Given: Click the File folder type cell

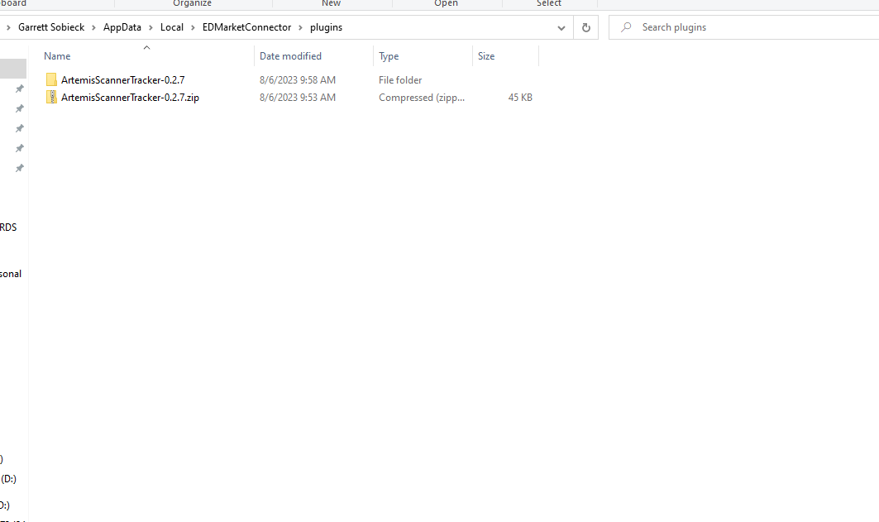Looking at the screenshot, I should (x=400, y=79).
